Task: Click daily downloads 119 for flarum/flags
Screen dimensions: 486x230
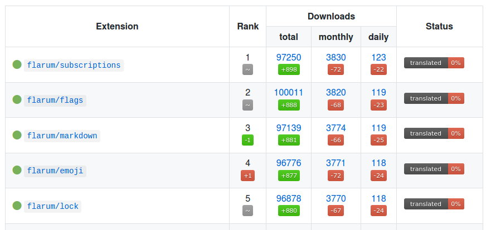Action: [x=379, y=93]
